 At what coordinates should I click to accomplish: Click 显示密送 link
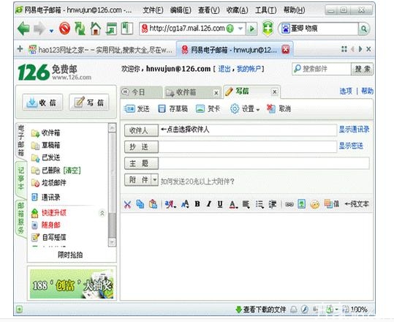351,146
